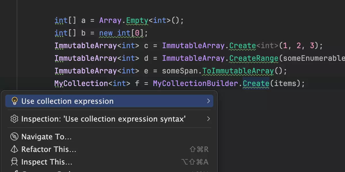
Task: Click the CreateRange method call
Action: pyautogui.click(x=254, y=58)
